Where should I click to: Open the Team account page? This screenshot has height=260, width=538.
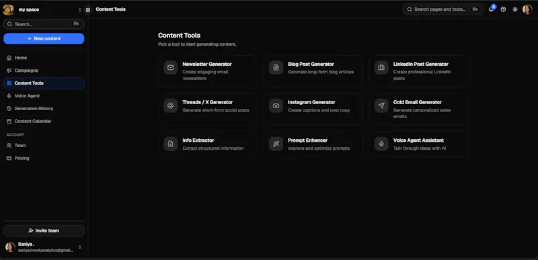[44, 146]
